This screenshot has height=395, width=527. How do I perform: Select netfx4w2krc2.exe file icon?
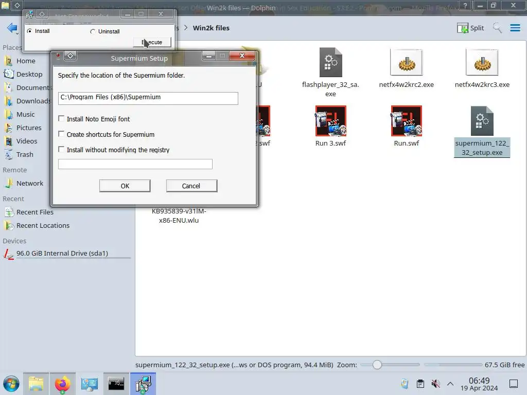407,62
